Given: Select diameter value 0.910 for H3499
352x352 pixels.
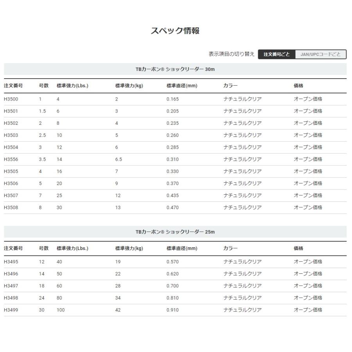Looking at the screenshot, I should 172,310.
